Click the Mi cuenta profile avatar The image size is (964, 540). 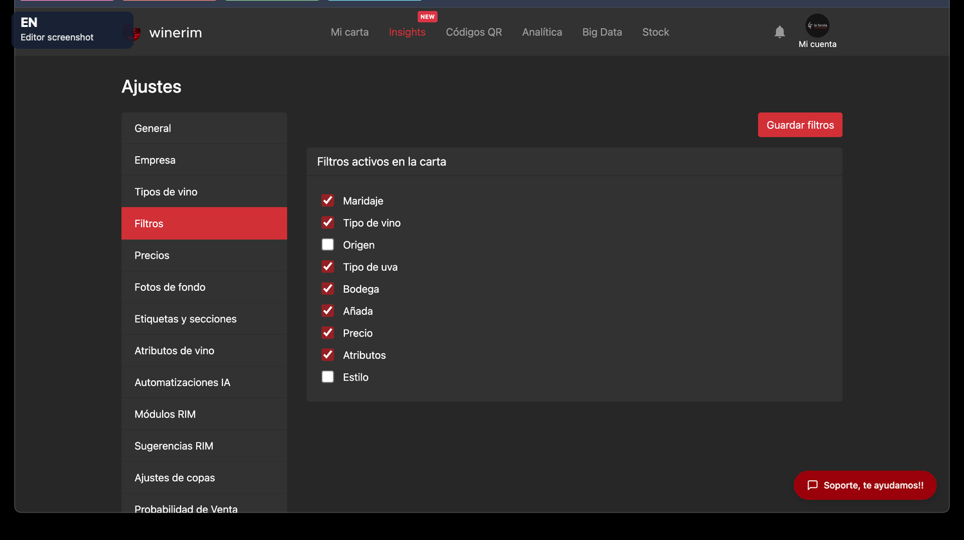coord(817,26)
